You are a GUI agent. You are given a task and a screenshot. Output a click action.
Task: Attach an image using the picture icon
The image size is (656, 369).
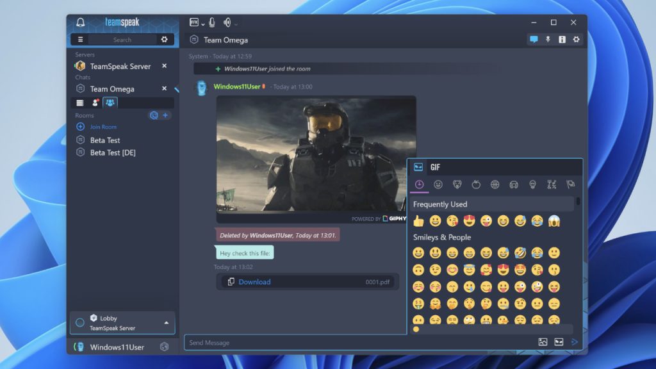[x=541, y=342]
